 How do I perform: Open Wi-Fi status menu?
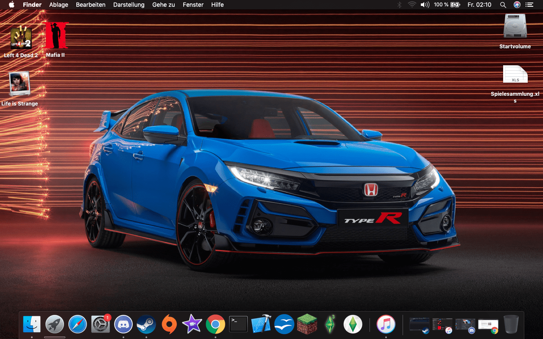coord(412,5)
